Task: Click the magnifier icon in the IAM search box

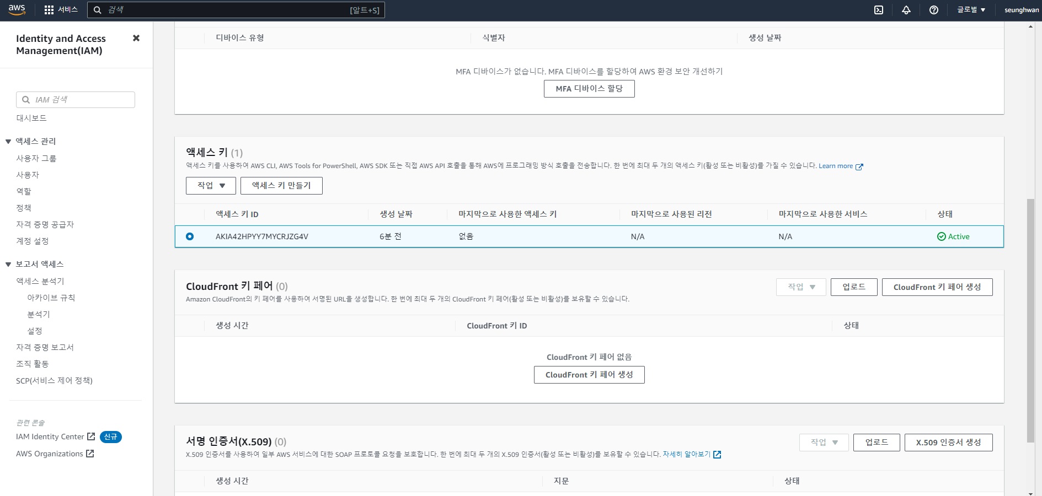Action: tap(26, 100)
